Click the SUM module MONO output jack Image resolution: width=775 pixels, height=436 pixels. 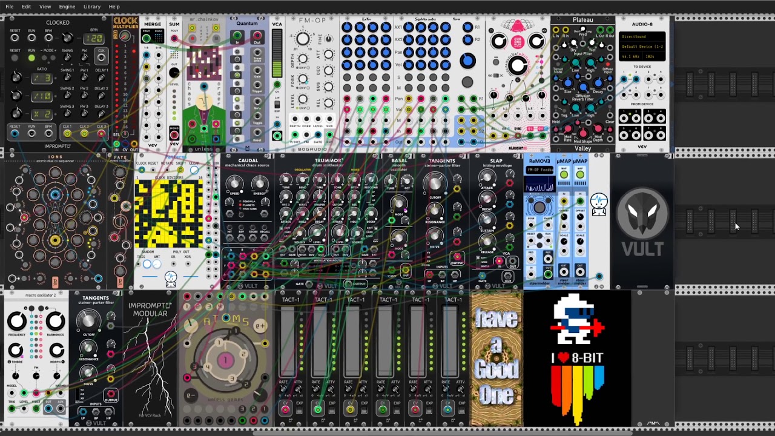[x=174, y=136]
